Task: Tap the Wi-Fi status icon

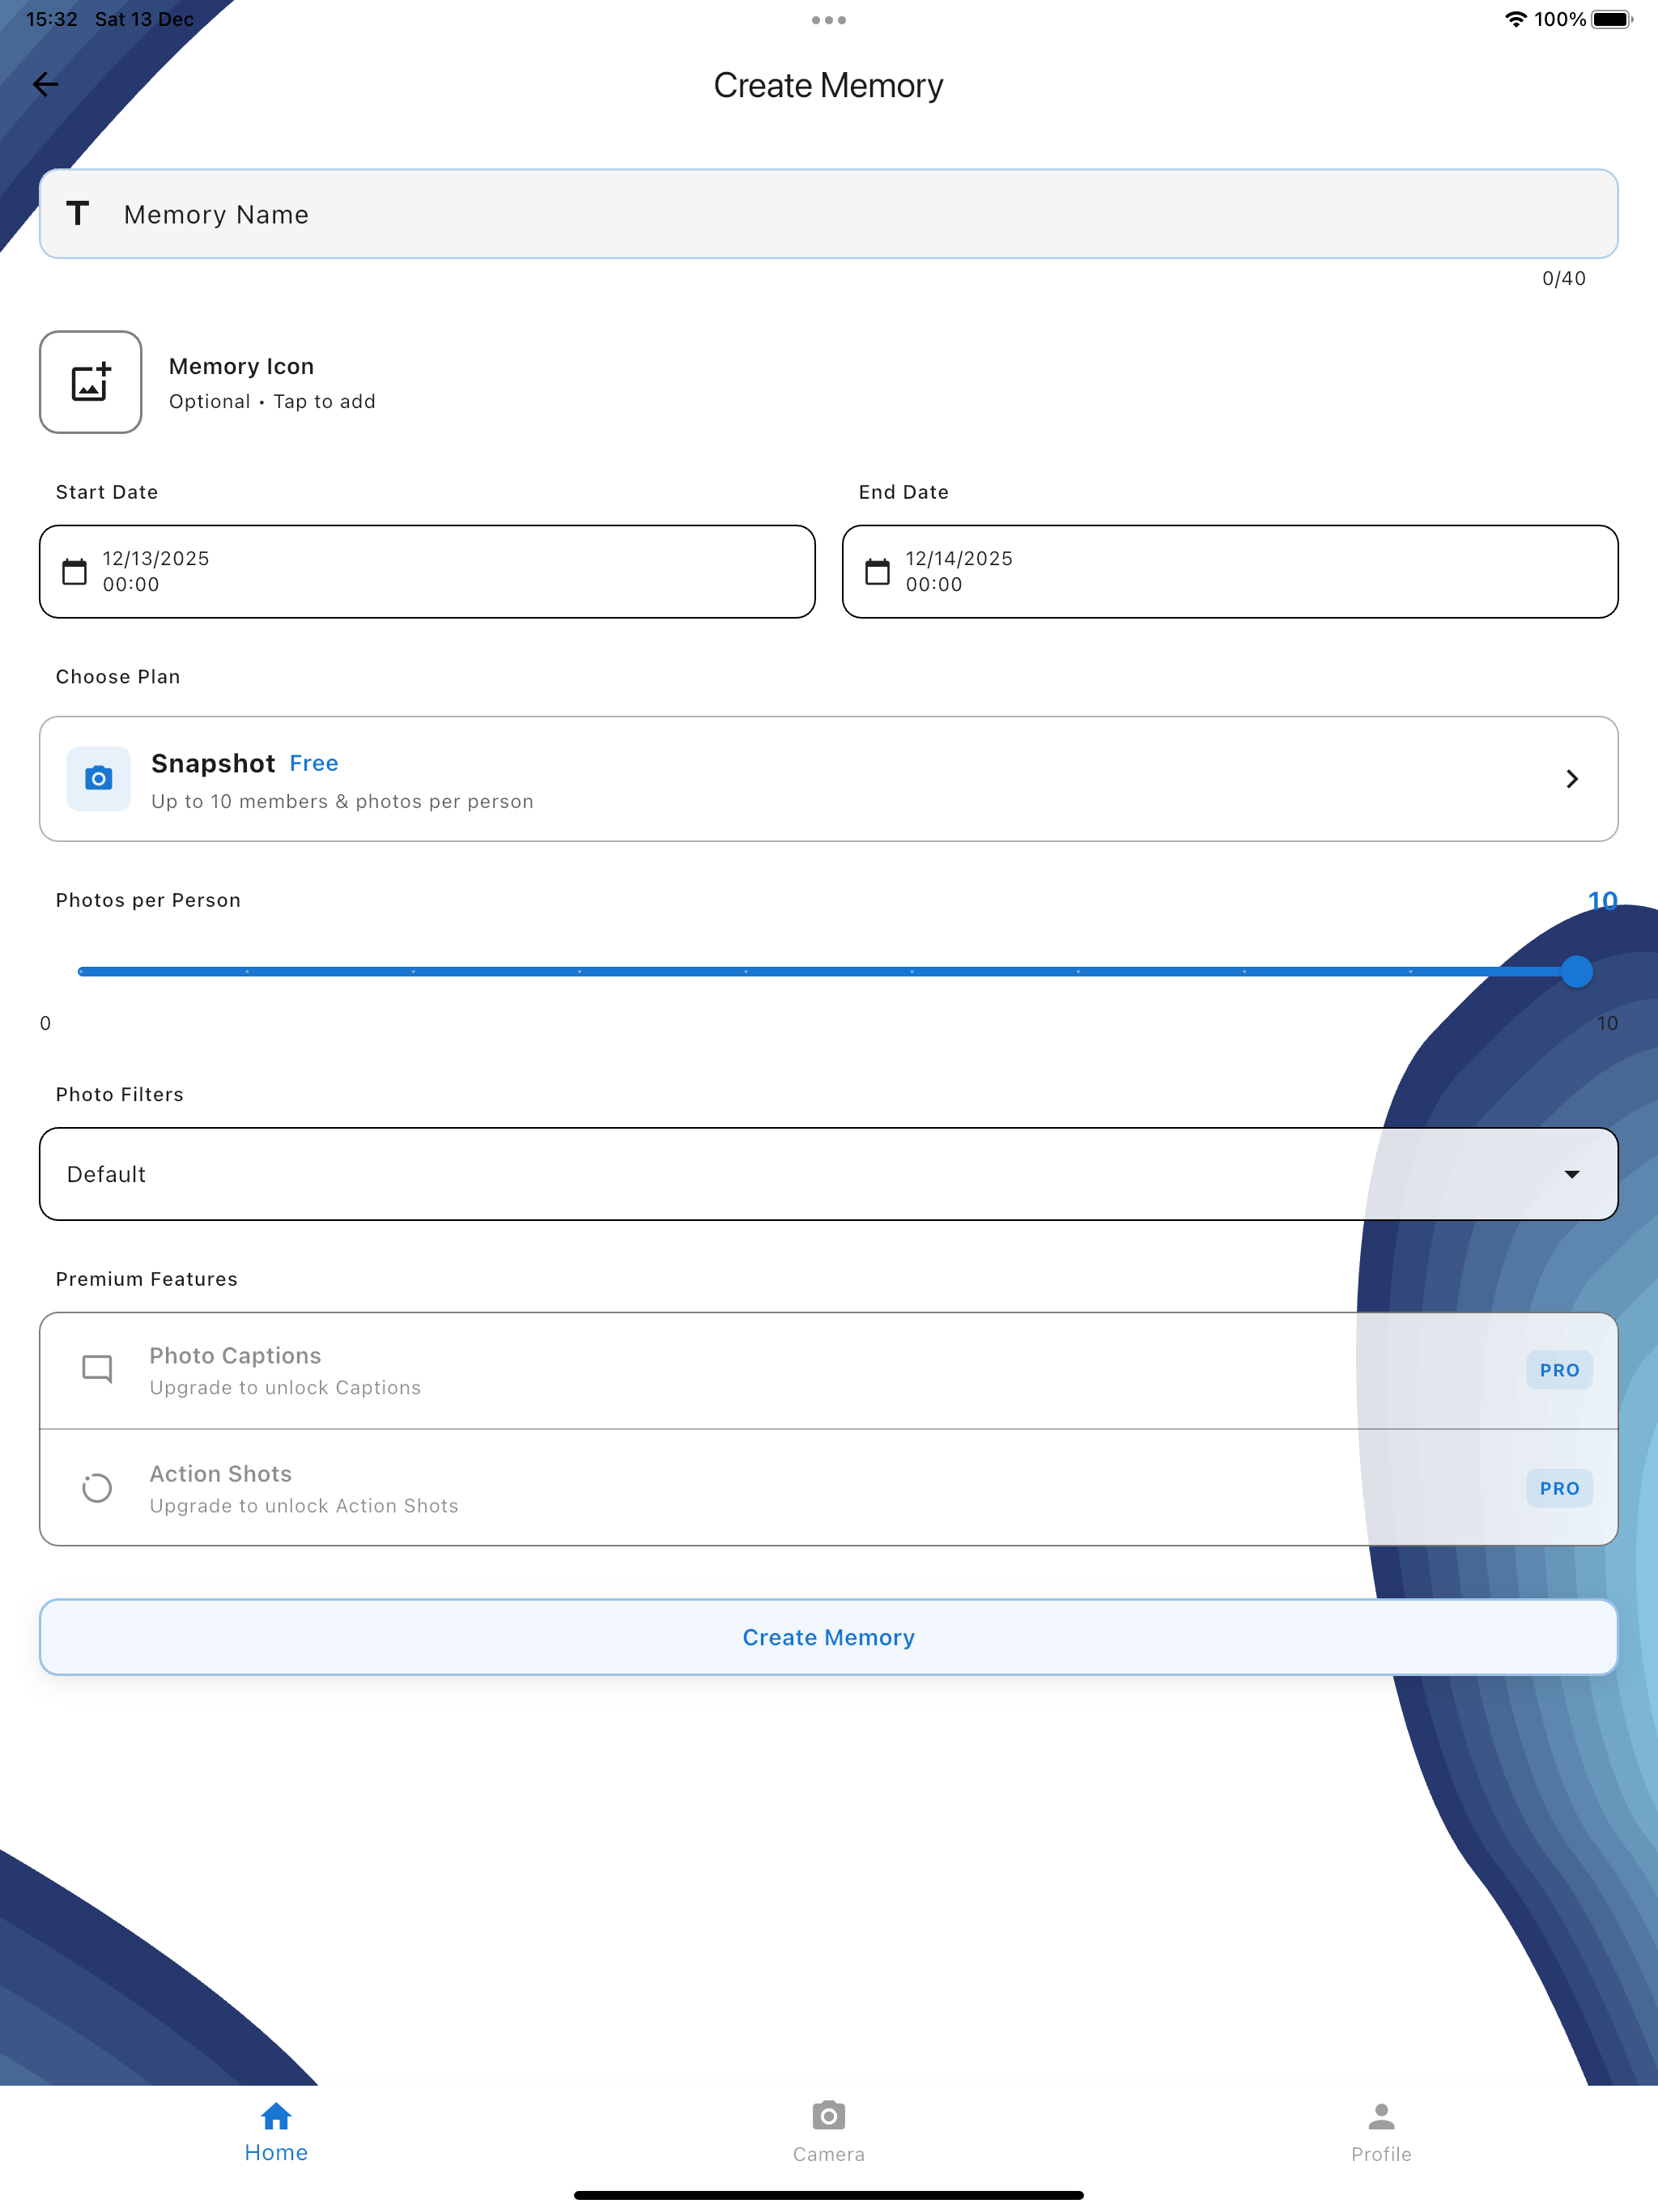Action: tap(1515, 19)
